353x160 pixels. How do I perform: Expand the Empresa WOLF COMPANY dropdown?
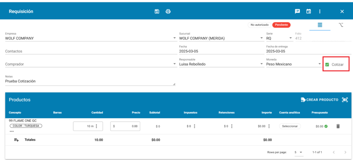(x=175, y=38)
